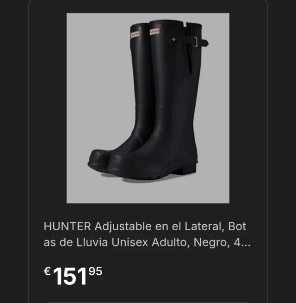Viewport: 296px width, 303px height.
Task: Expand the truncated title at the ellipsis
Action: [245, 244]
